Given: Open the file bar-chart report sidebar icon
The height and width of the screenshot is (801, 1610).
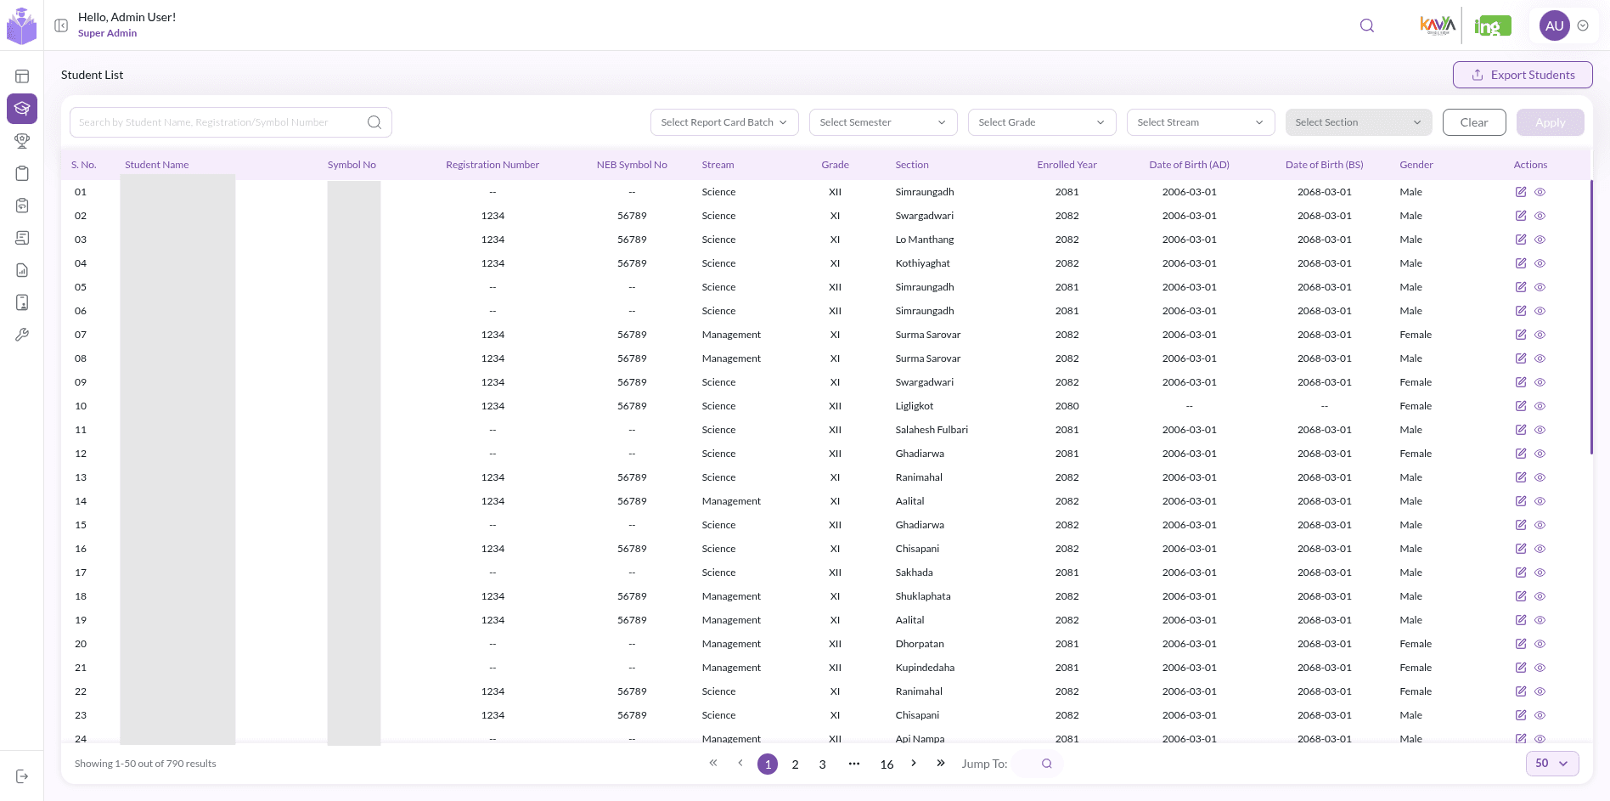Looking at the screenshot, I should click(x=22, y=270).
